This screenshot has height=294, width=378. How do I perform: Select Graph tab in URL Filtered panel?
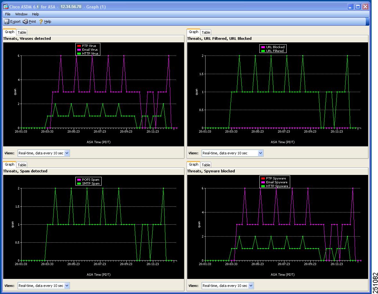194,32
